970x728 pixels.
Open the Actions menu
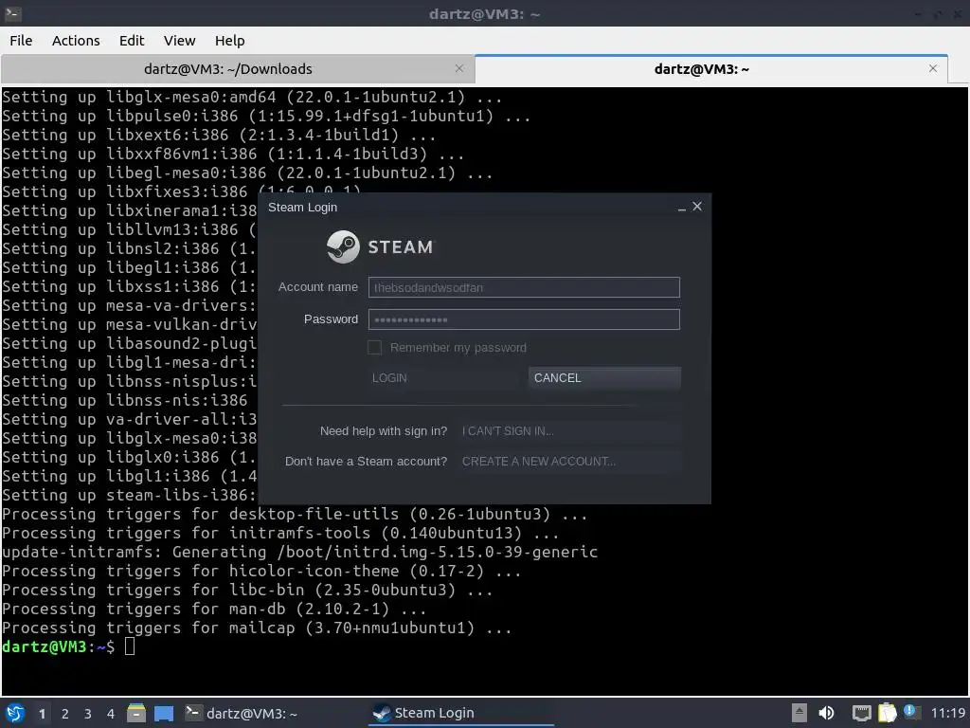[x=76, y=41]
